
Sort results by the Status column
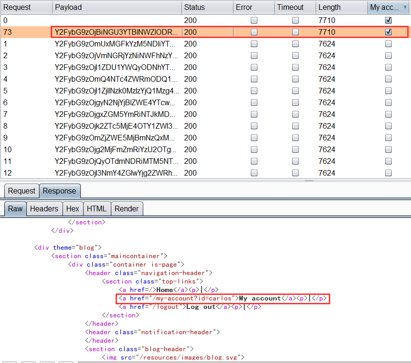pyautogui.click(x=207, y=7)
